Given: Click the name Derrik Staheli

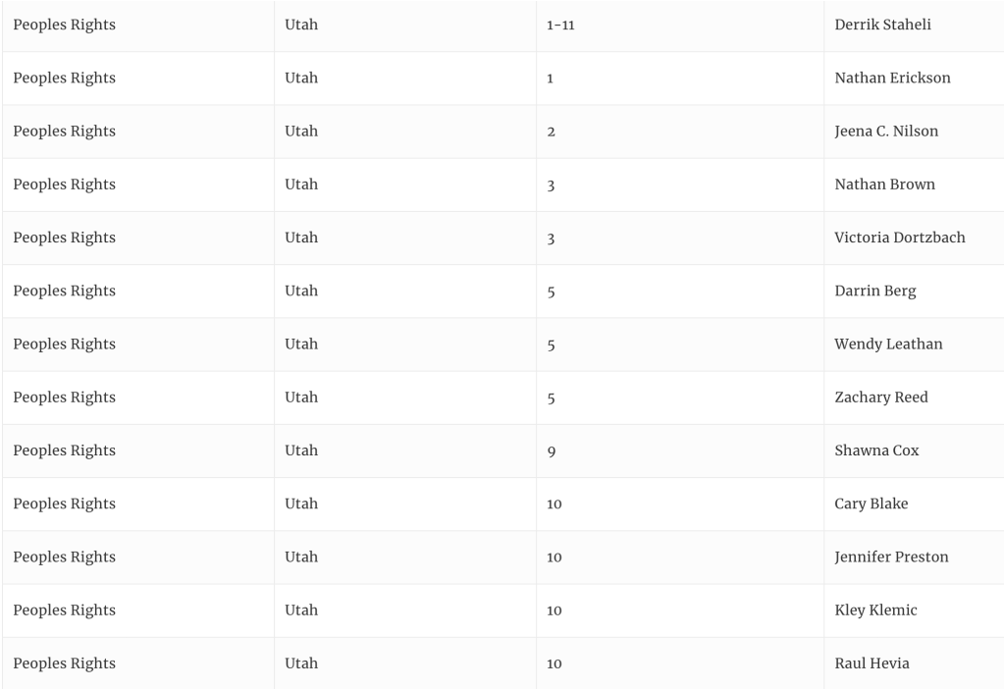Looking at the screenshot, I should 882,25.
